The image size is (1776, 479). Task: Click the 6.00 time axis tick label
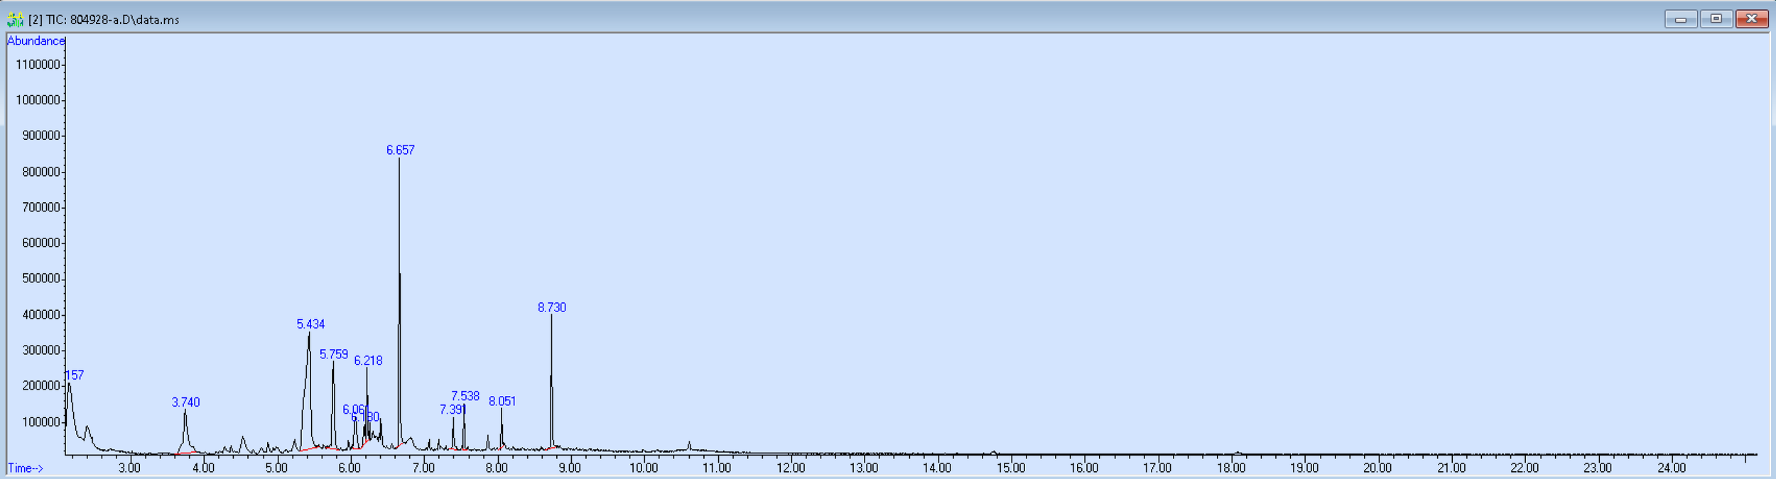pyautogui.click(x=350, y=468)
